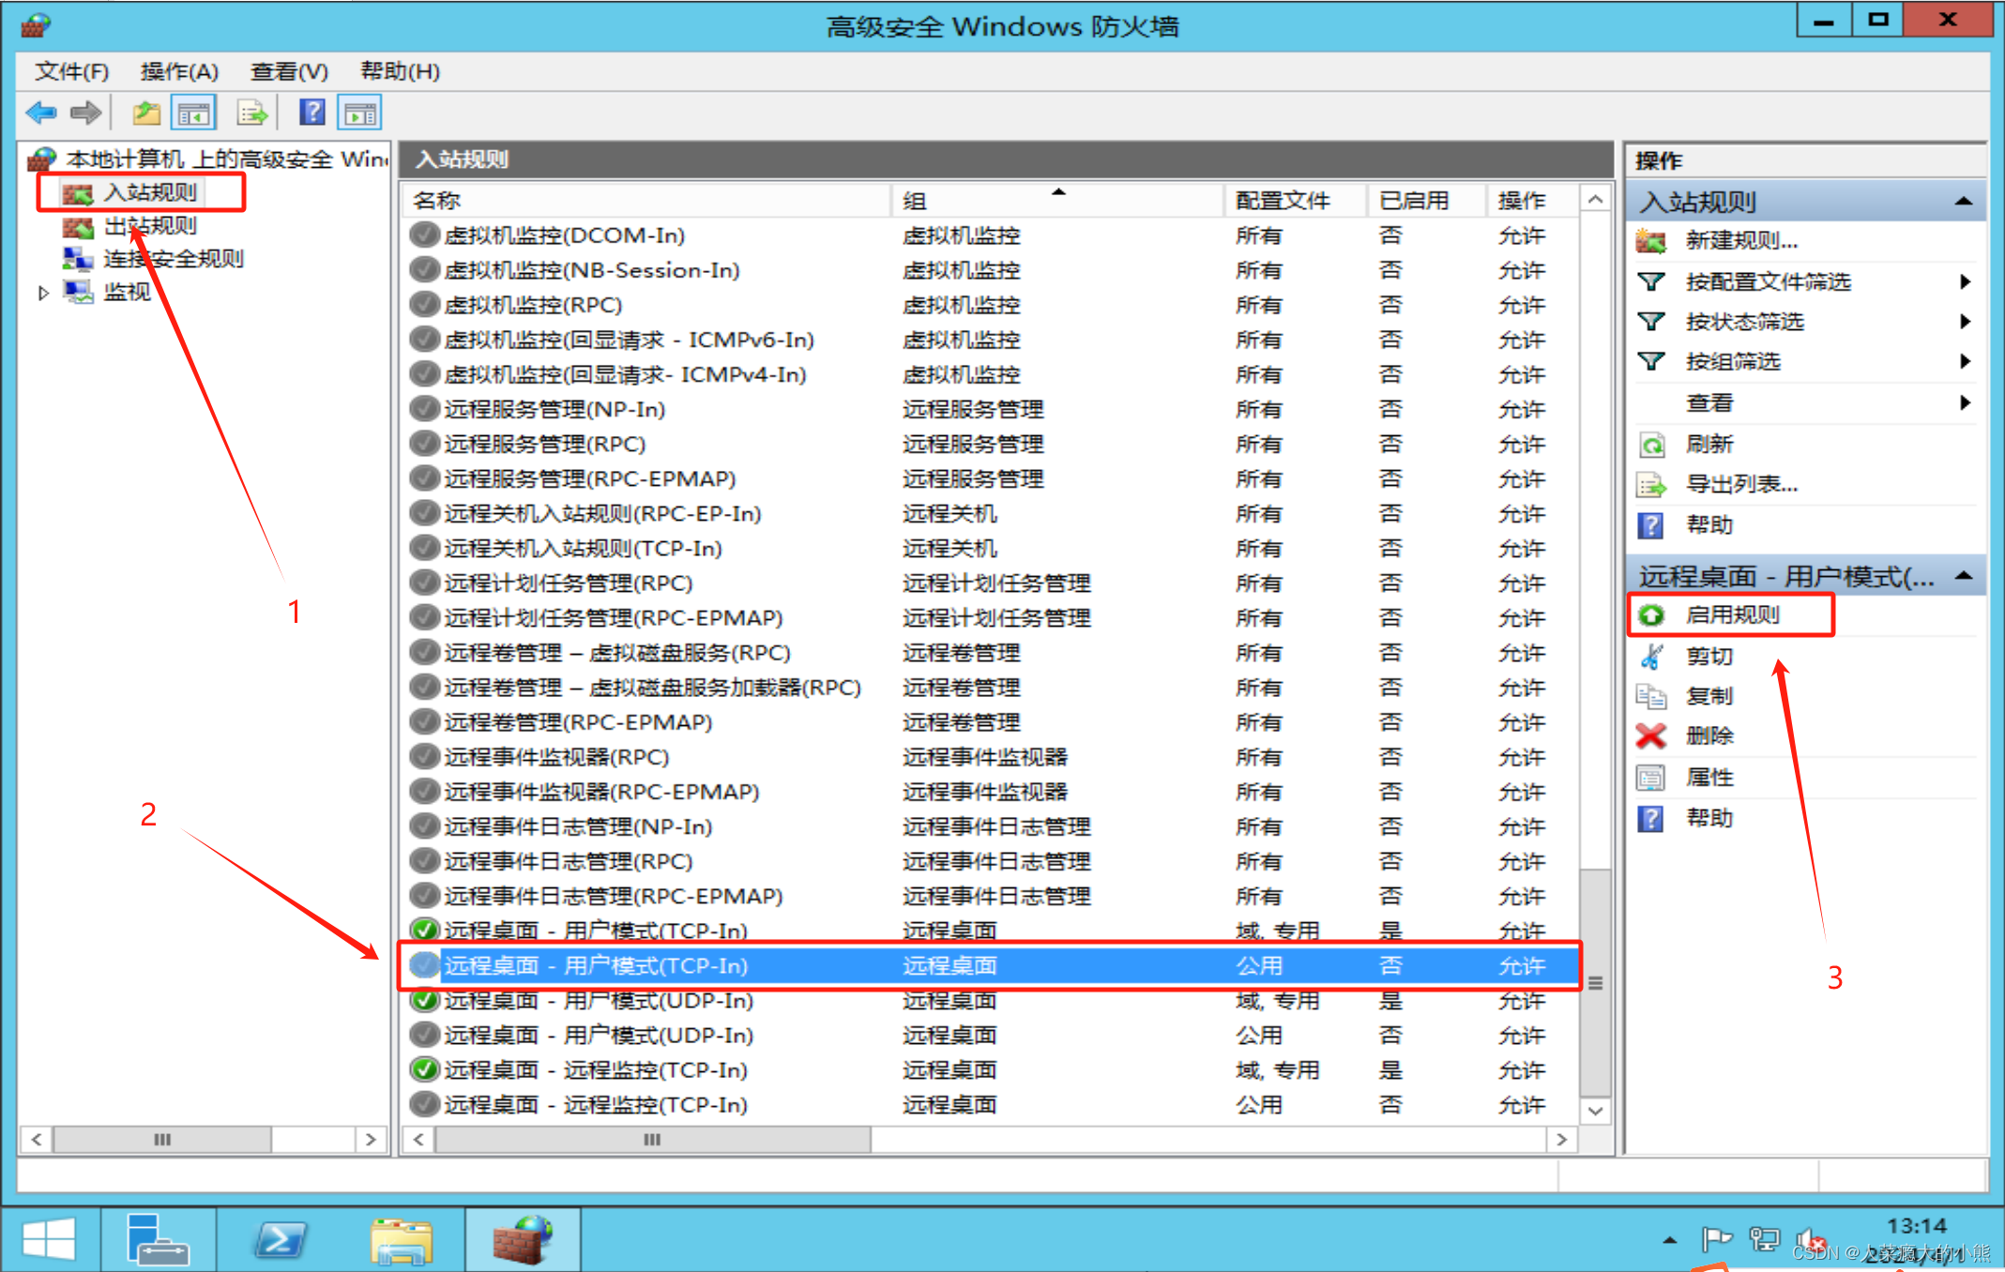This screenshot has height=1272, width=2005.
Task: Open PowerShell from the taskbar
Action: coord(280,1239)
